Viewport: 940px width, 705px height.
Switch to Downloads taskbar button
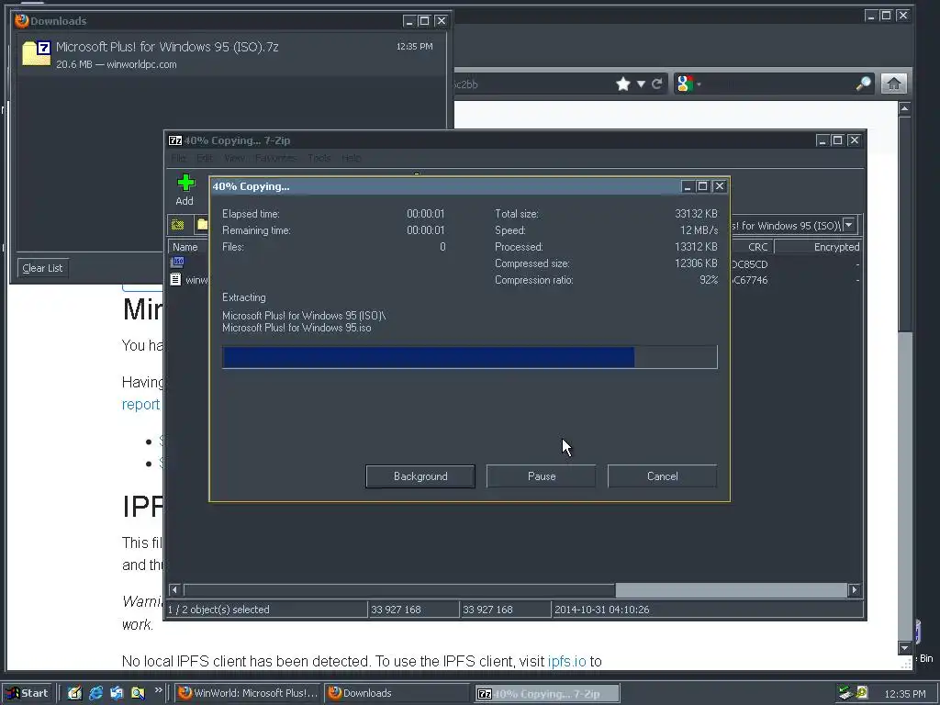click(398, 693)
